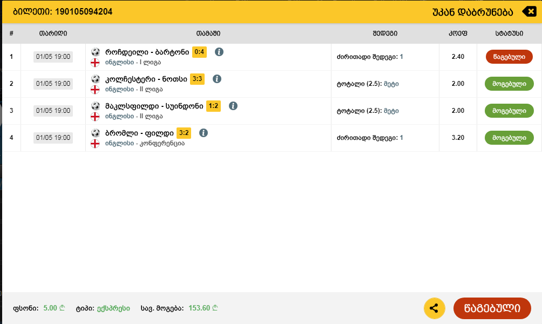Viewport: 542px width, 324px height.
Task: Click ინგლისი link under კოლჩესტერი - ნოთსი
Action: tap(119, 90)
